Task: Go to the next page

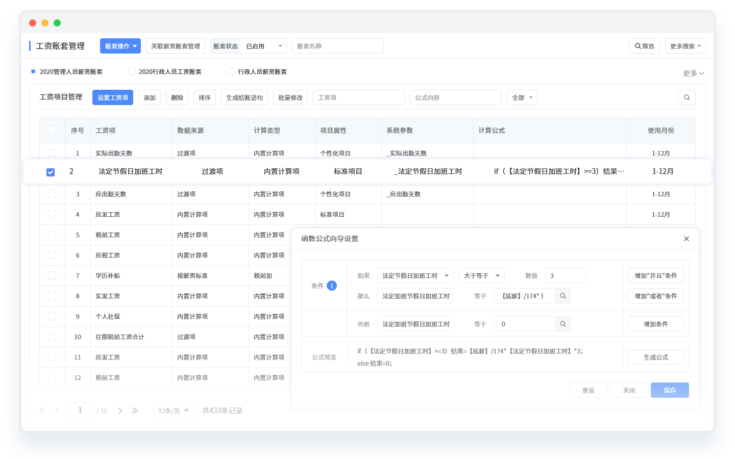Action: click(120, 411)
